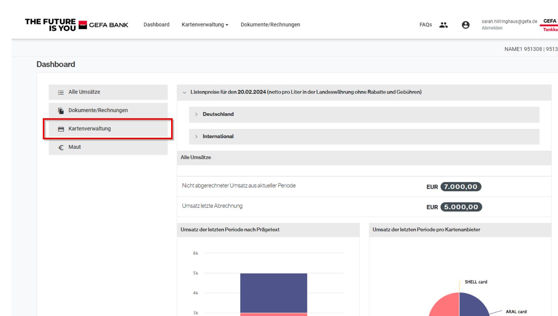
Task: Click Abmelden to log out
Action: click(x=492, y=28)
